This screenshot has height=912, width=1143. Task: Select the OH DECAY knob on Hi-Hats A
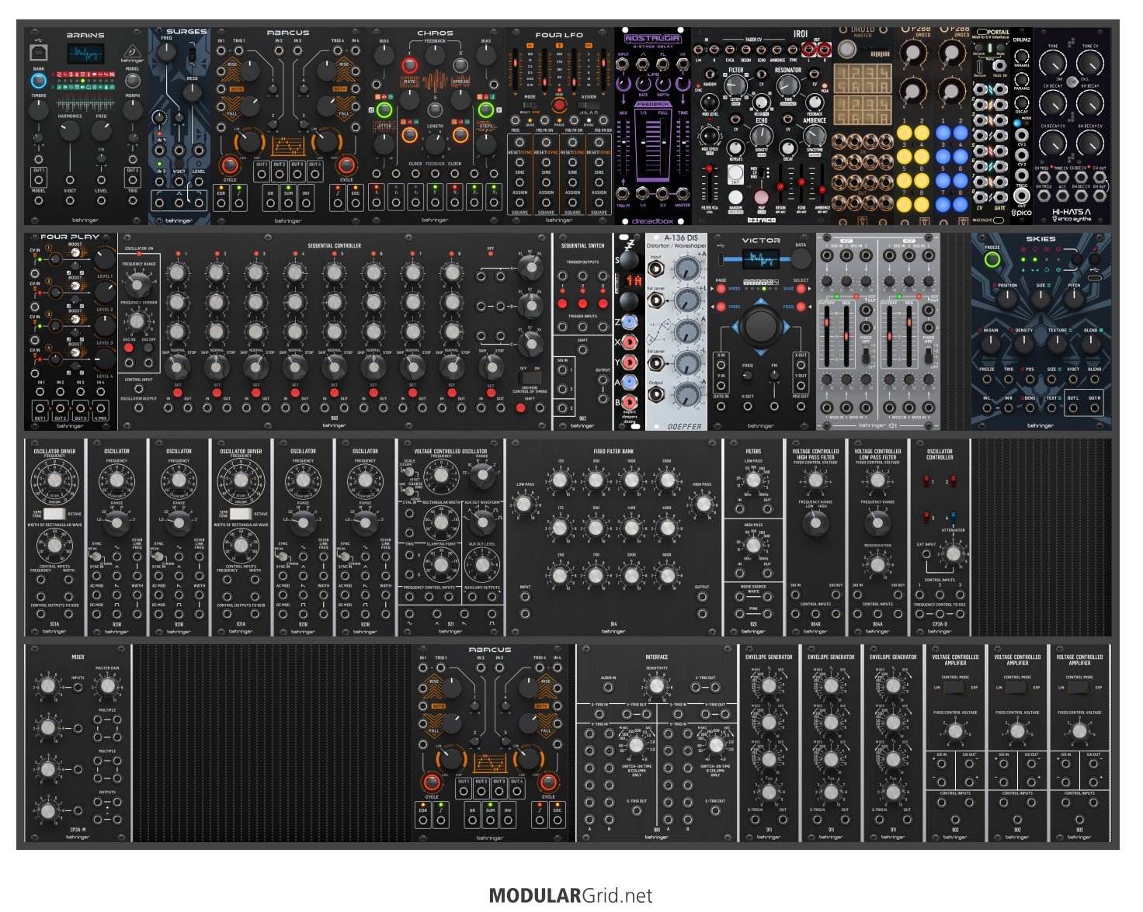click(1090, 102)
